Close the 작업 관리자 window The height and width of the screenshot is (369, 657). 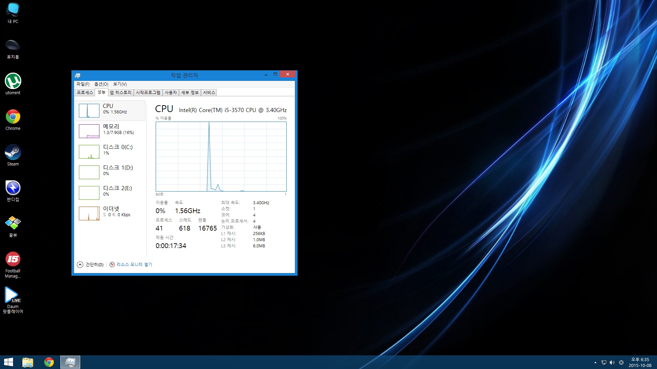click(x=287, y=74)
